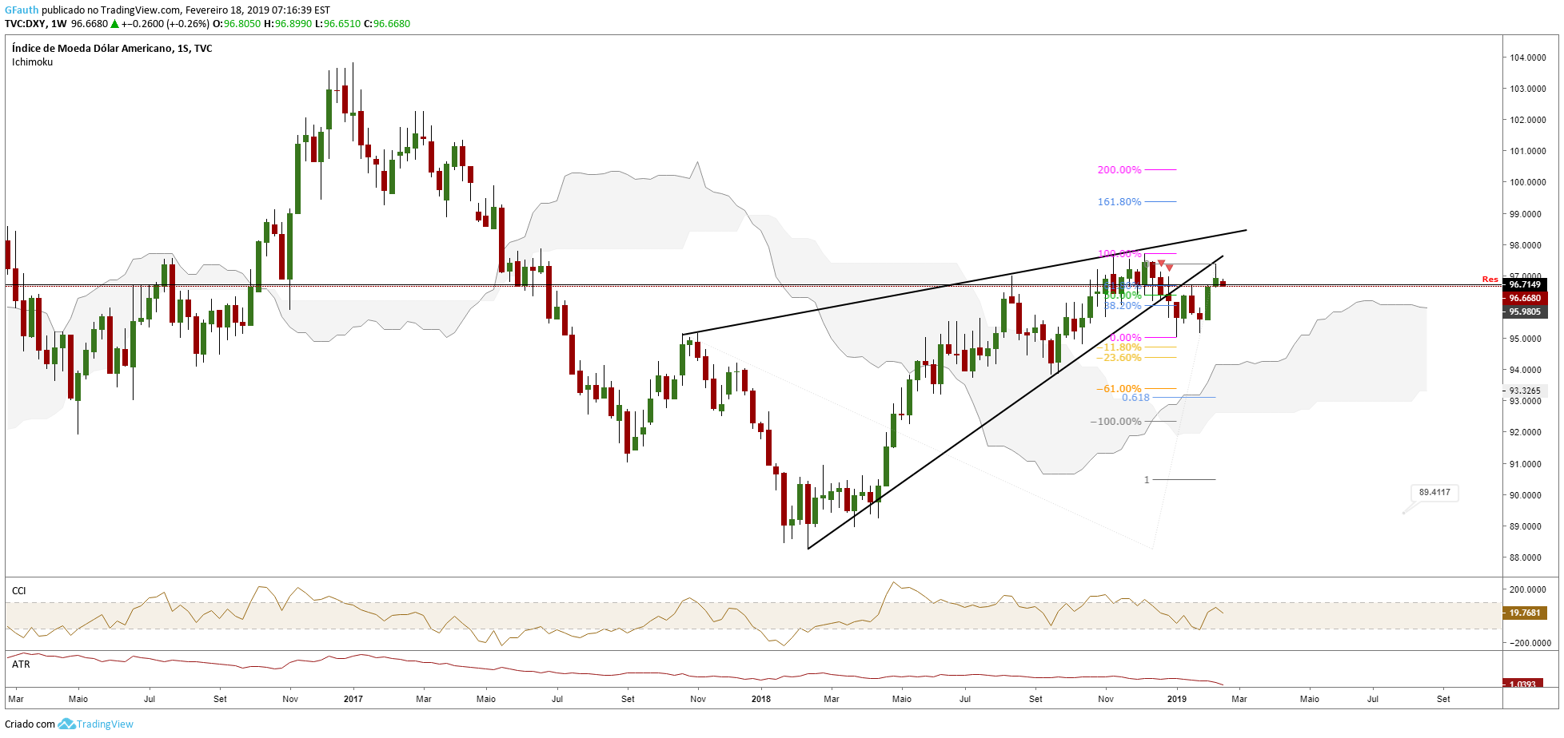
Task: Click the magenta 0.00% Fibonacci label
Action: (x=1126, y=338)
